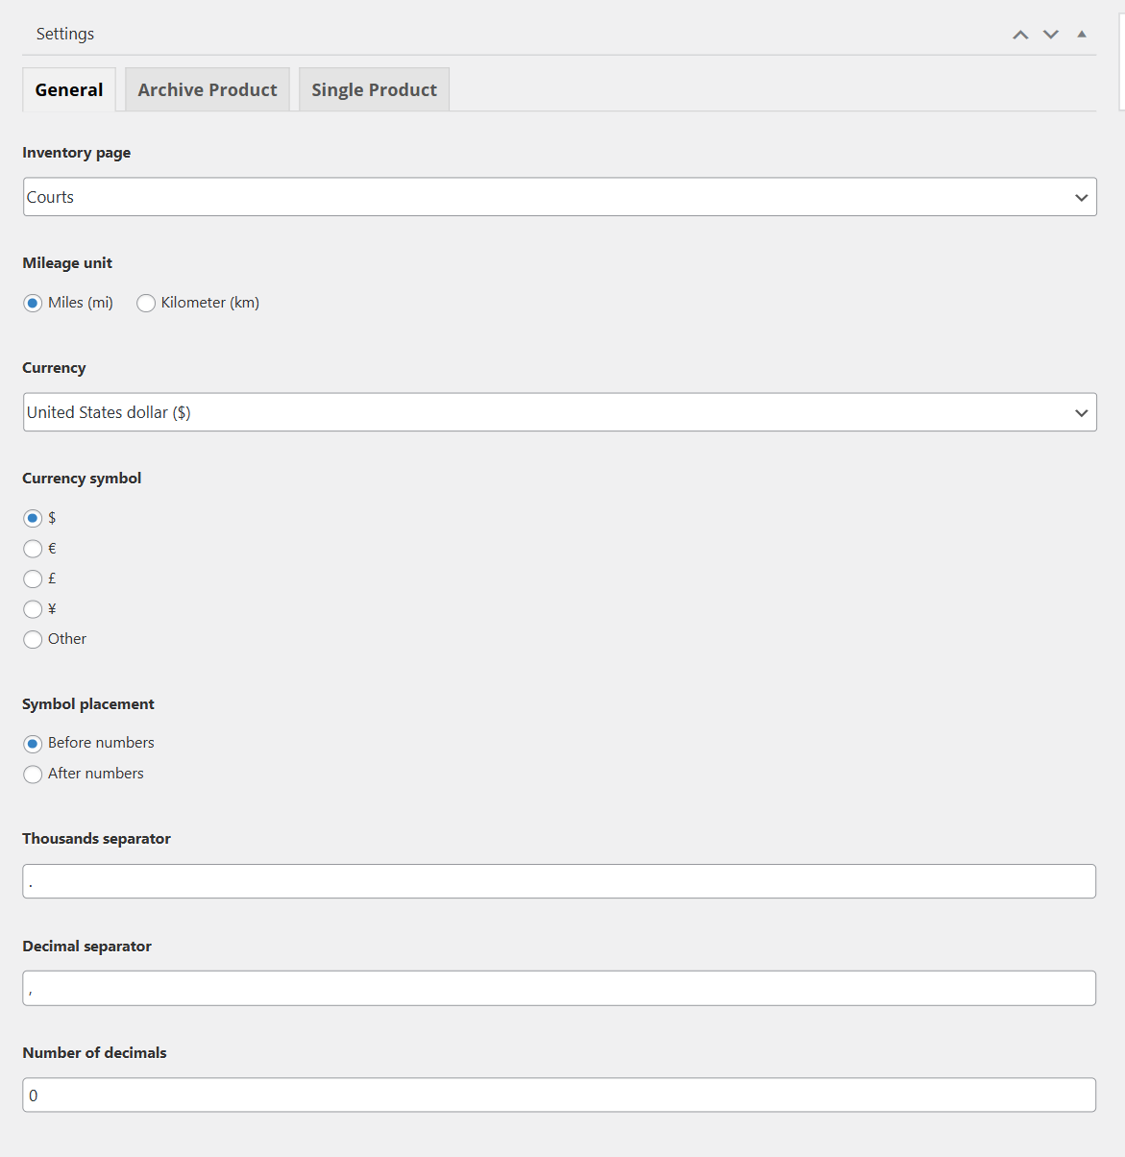Move Settings panel down with arrow icon
This screenshot has width=1125, height=1157.
point(1051,35)
